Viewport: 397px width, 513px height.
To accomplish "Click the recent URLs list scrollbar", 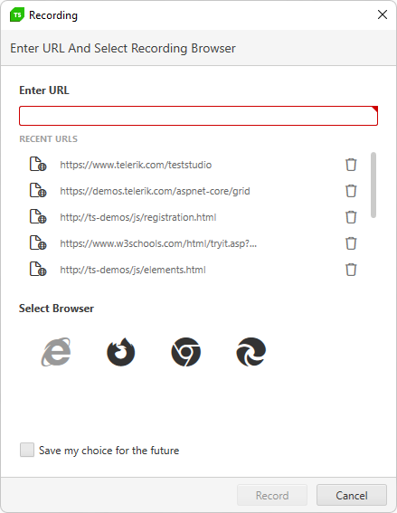I will click(x=373, y=185).
